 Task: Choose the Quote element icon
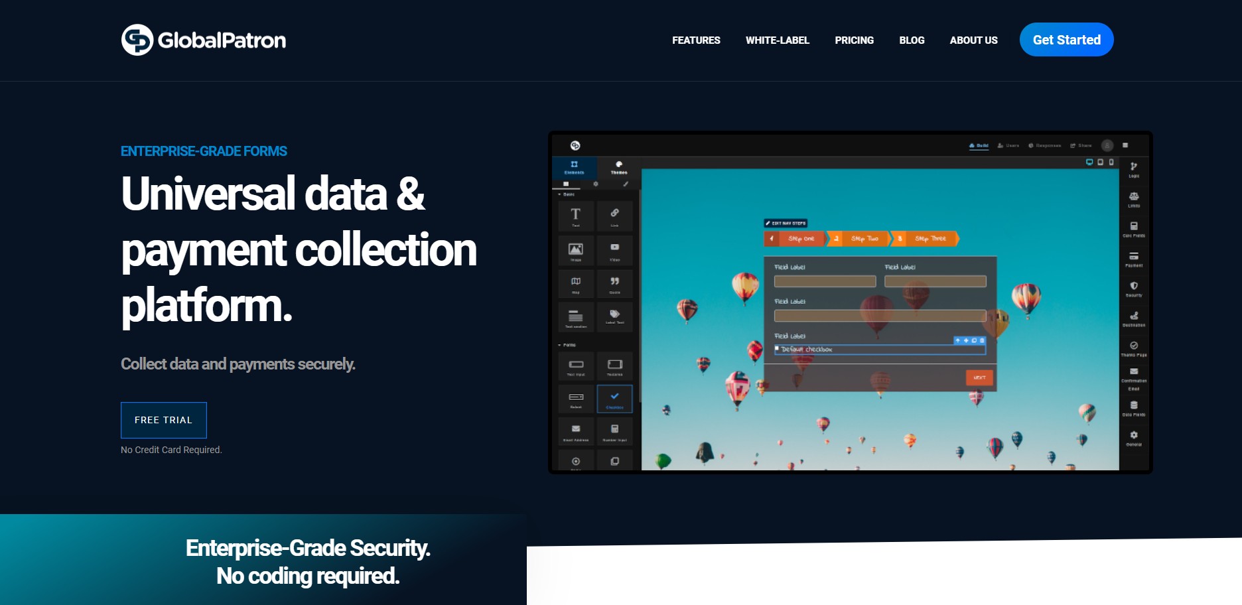[x=614, y=283]
